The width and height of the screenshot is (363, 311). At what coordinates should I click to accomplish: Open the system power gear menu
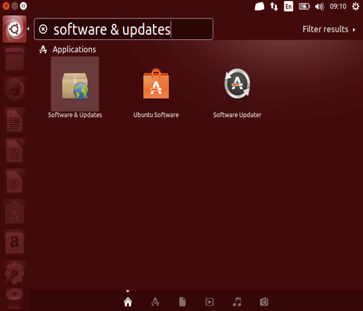click(356, 6)
